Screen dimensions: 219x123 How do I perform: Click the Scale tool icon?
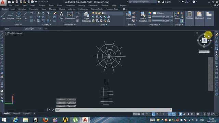(43, 21)
